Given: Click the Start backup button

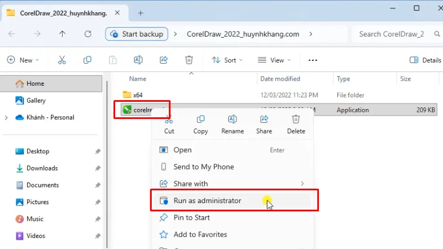Looking at the screenshot, I should point(137,34).
